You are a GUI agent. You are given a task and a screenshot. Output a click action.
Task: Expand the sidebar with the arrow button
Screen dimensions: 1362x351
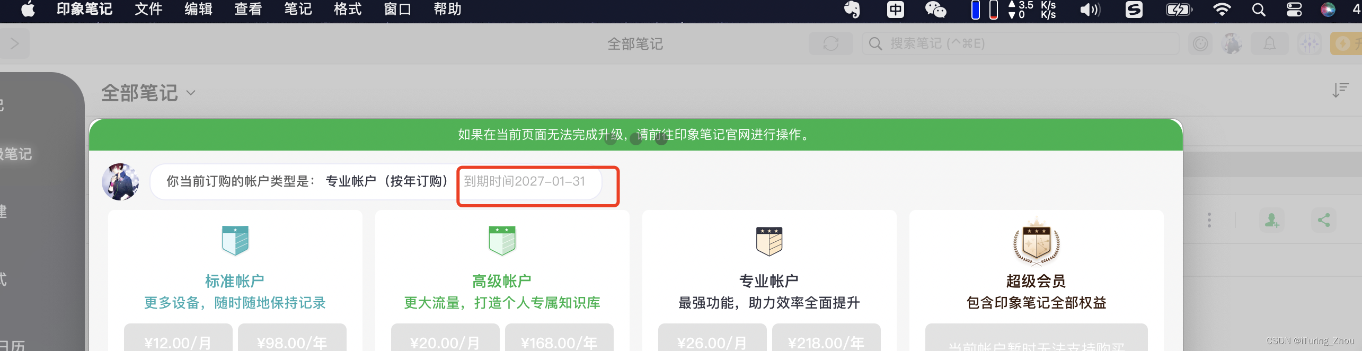pos(14,43)
